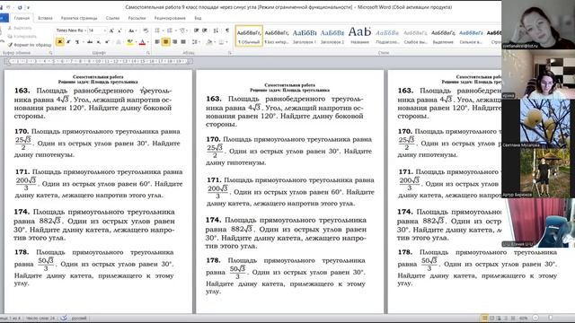This screenshot has height=323, width=575.
Task: Click the Копировать (copy) command
Action: tap(22, 36)
